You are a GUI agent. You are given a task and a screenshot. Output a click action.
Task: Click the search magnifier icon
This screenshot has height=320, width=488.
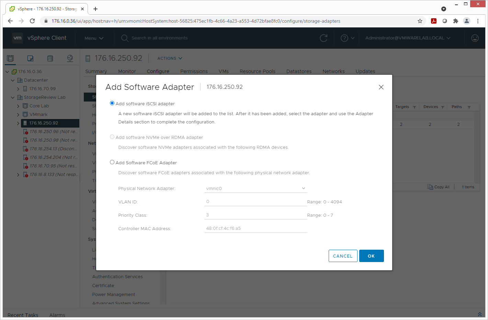click(125, 38)
